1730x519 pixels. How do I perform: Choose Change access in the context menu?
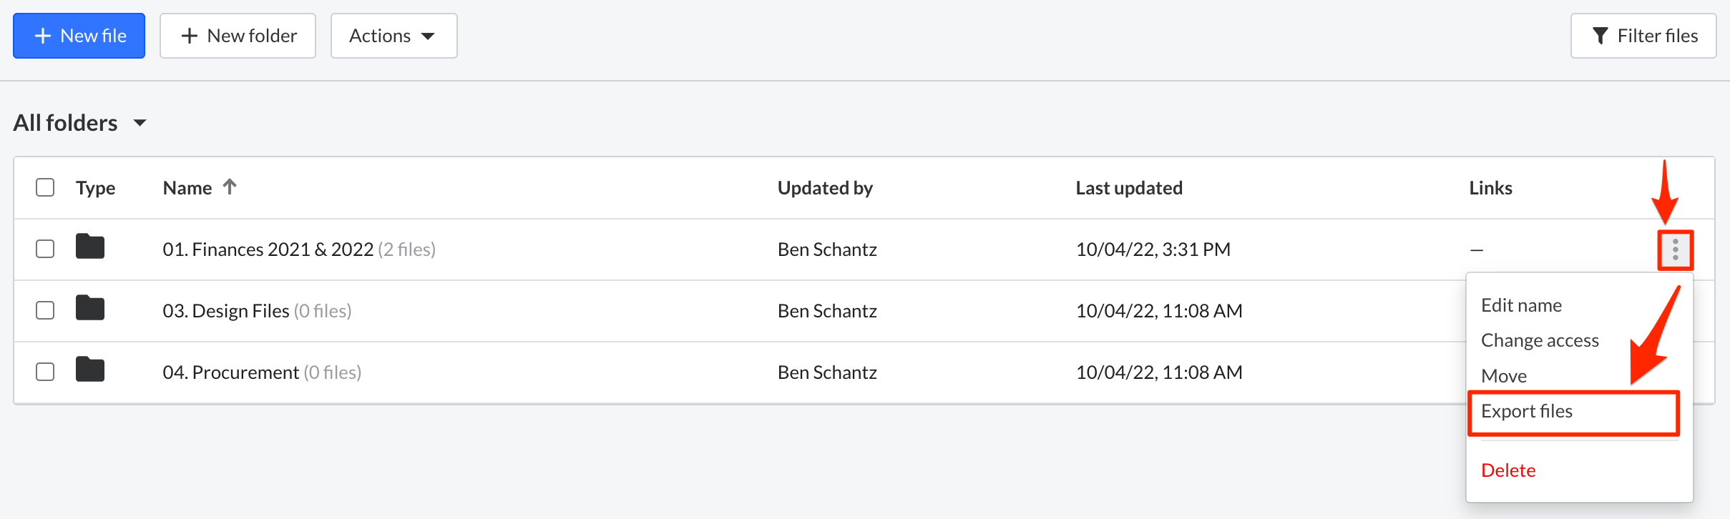coord(1540,340)
